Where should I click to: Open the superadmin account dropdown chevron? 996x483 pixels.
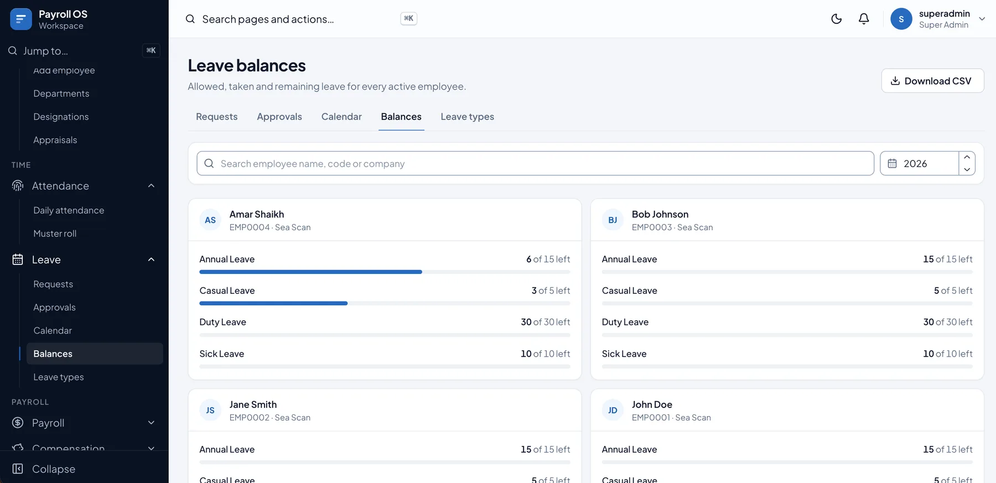coord(982,19)
